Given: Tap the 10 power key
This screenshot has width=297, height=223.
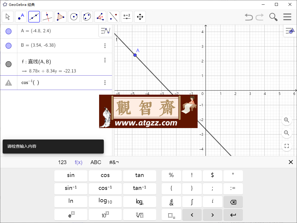Looking at the screenshot, I should [105, 215].
